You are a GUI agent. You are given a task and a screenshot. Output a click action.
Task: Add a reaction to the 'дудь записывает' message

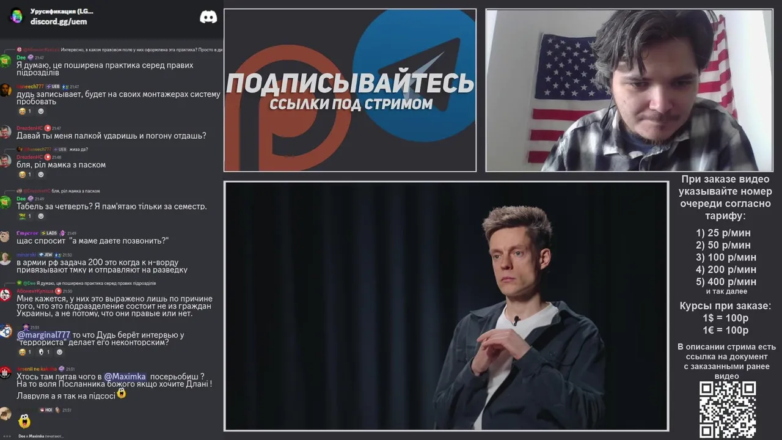coord(41,111)
